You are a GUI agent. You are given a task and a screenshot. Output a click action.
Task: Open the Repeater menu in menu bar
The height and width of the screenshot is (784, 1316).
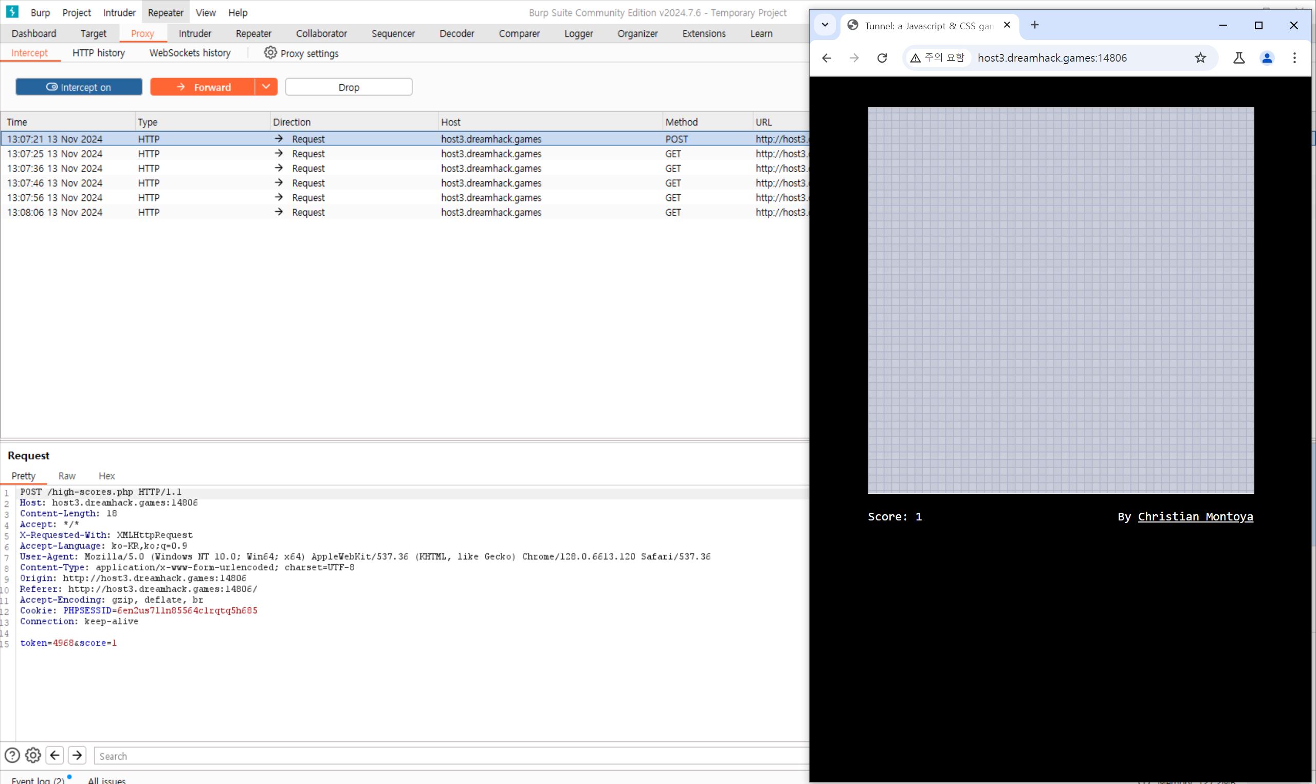point(166,13)
